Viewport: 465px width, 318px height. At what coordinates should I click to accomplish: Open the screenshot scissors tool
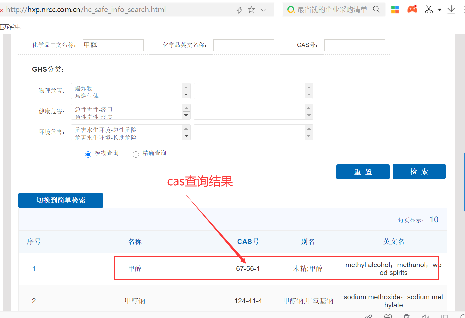pos(429,9)
